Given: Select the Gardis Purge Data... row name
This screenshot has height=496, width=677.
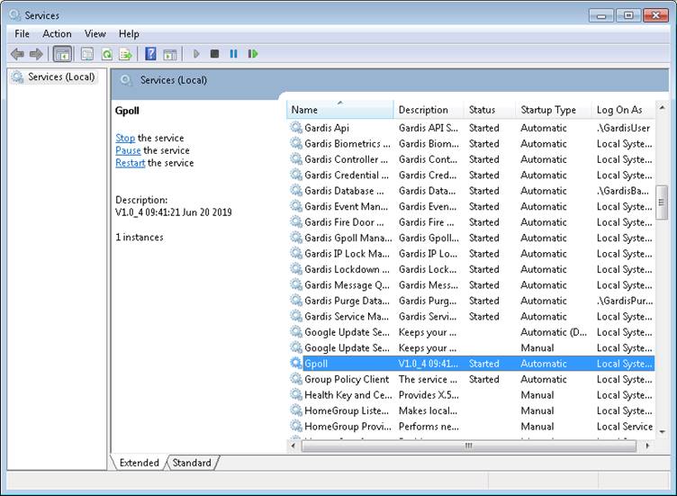Looking at the screenshot, I should (x=347, y=301).
